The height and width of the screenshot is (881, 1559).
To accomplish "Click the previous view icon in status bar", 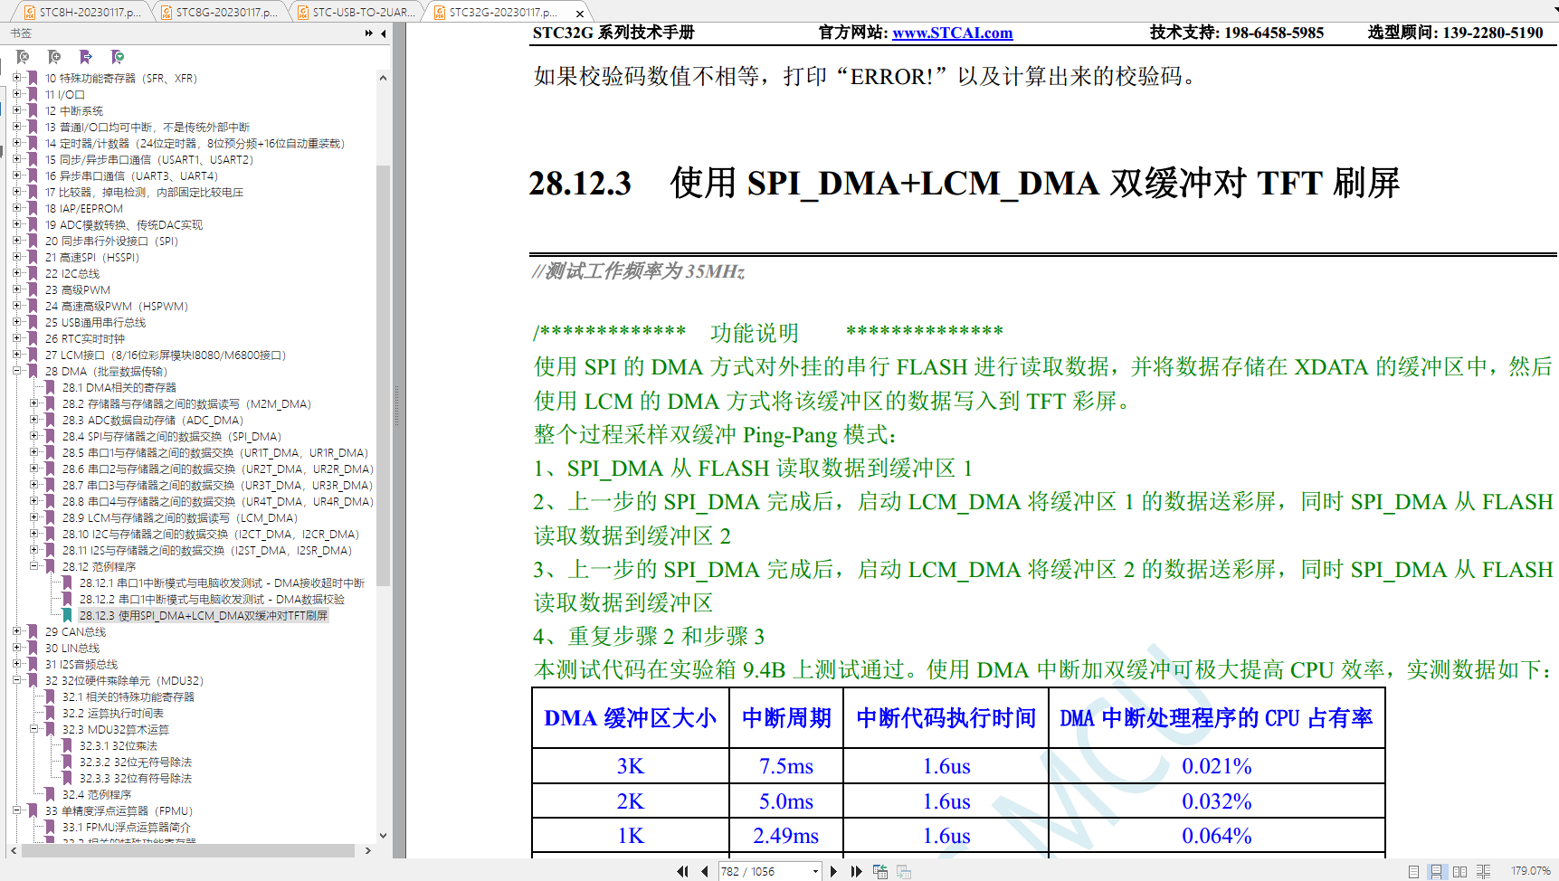I will pyautogui.click(x=880, y=871).
